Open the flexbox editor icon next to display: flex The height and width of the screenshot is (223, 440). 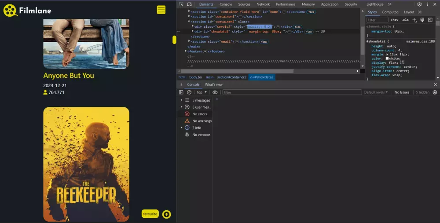coord(403,62)
